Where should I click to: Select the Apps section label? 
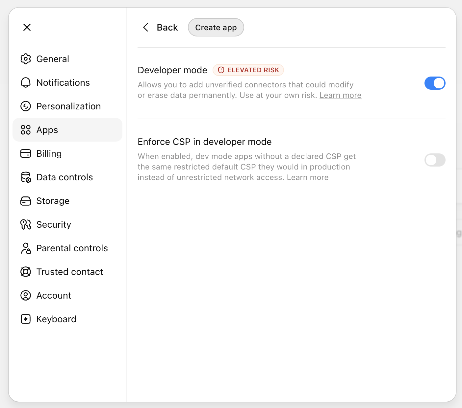pyautogui.click(x=47, y=130)
